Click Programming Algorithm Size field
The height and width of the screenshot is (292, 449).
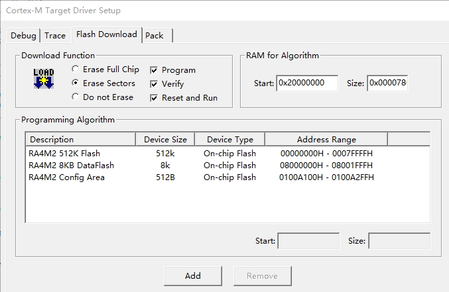pyautogui.click(x=399, y=241)
